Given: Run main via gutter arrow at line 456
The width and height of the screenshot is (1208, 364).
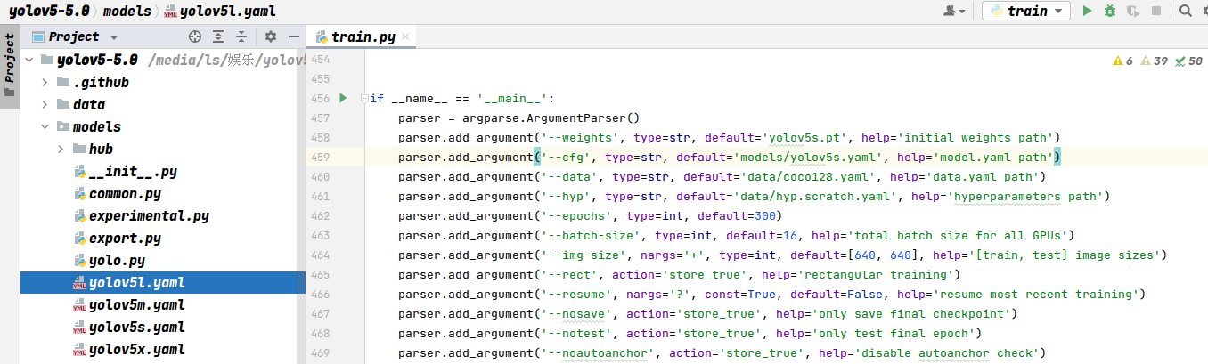Looking at the screenshot, I should 343,98.
